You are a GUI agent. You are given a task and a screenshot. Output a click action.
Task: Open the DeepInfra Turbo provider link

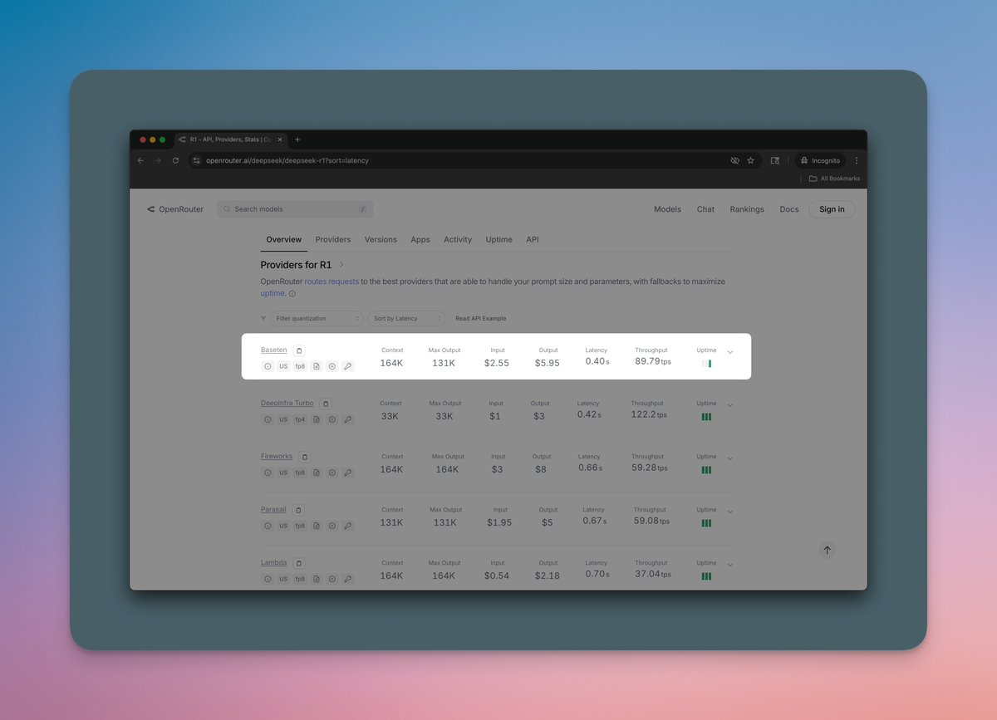(x=287, y=403)
